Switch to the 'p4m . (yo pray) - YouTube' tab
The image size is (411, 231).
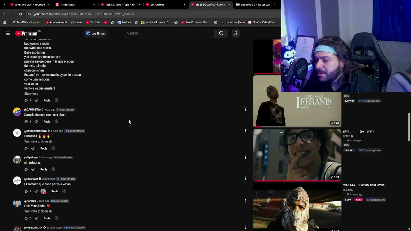[30, 4]
